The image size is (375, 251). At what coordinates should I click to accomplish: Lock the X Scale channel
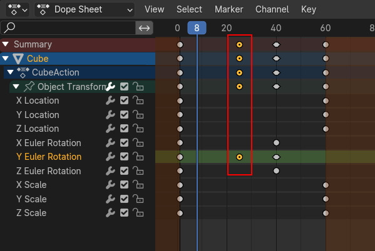(x=138, y=184)
